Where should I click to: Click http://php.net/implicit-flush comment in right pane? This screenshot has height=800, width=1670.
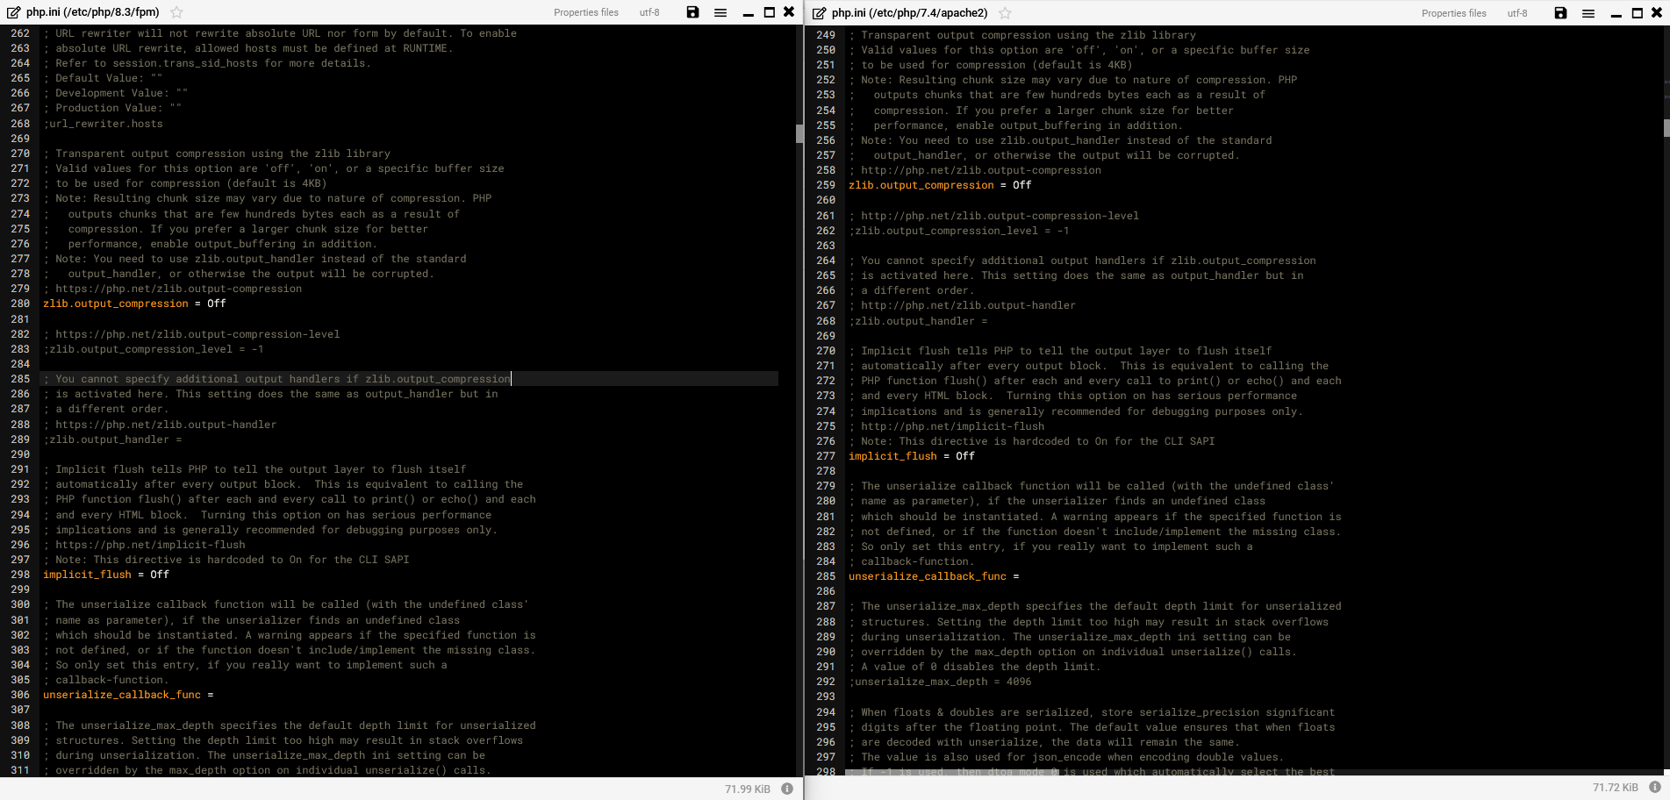(x=953, y=426)
